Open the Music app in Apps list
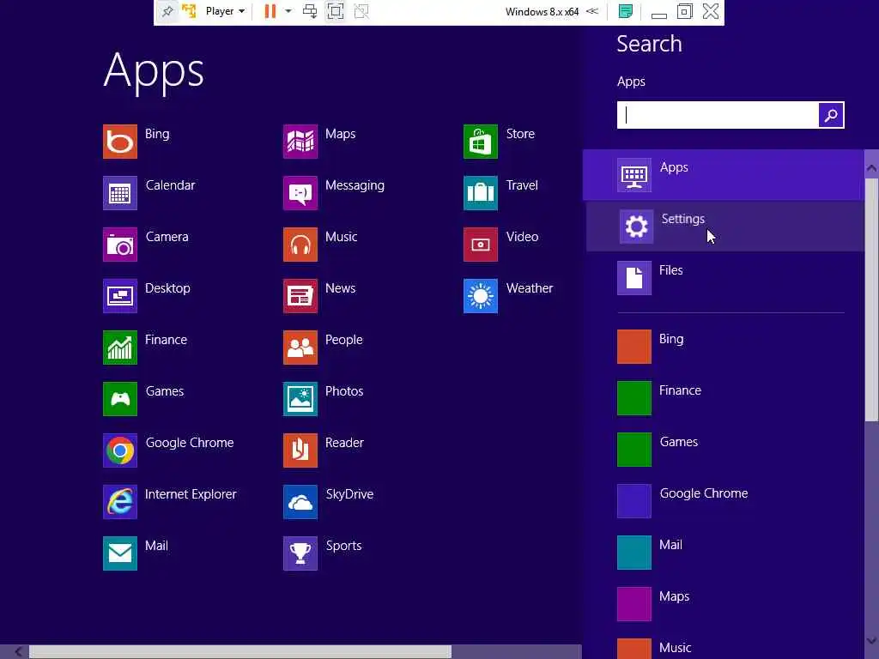879x659 pixels. [321, 245]
